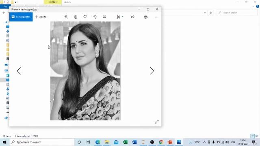Go to See all photos
Screen dimensions: 260x146
tap(21, 17)
